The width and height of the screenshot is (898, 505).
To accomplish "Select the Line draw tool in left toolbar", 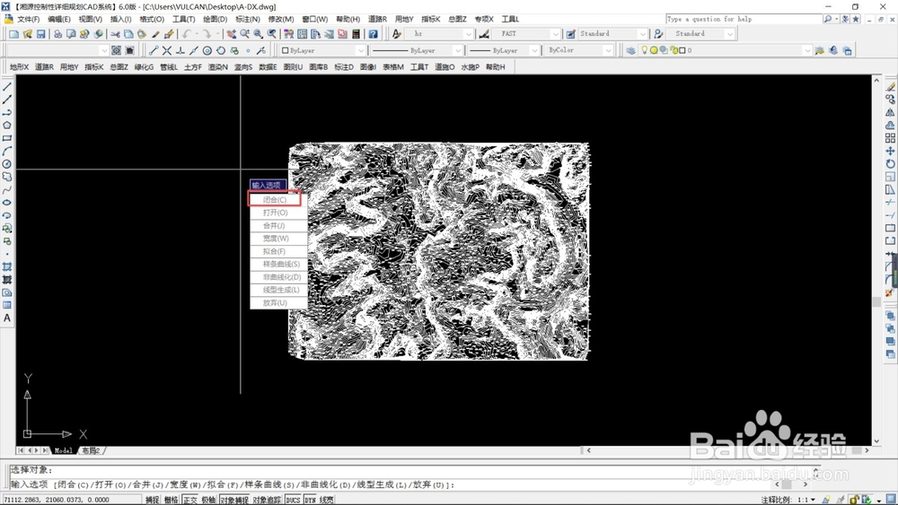I will [x=7, y=88].
